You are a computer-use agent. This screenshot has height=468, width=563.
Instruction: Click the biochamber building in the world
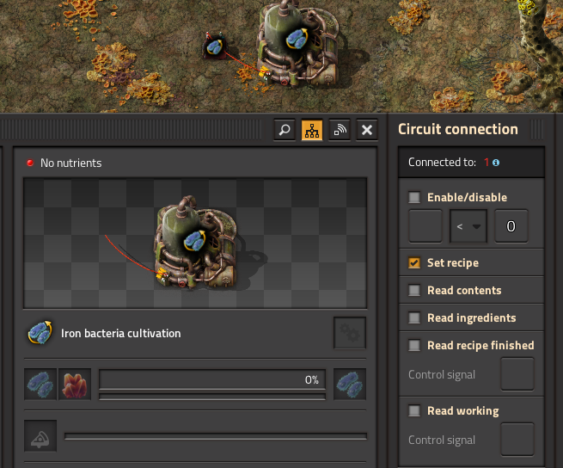click(x=297, y=45)
